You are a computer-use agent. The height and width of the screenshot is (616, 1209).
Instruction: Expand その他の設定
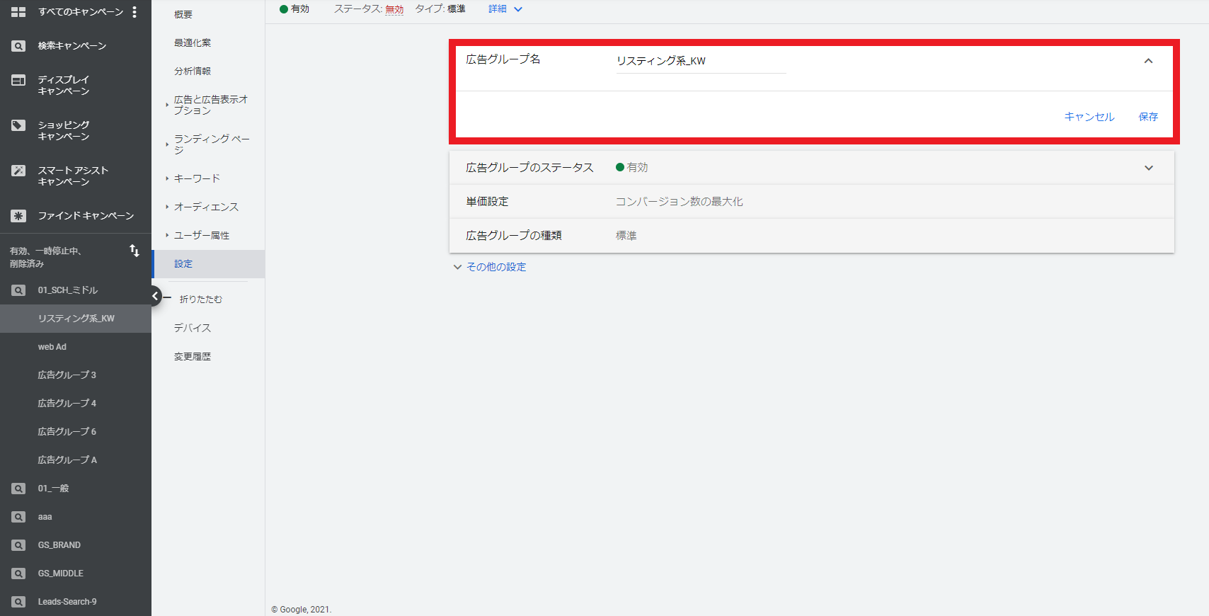[x=490, y=267]
